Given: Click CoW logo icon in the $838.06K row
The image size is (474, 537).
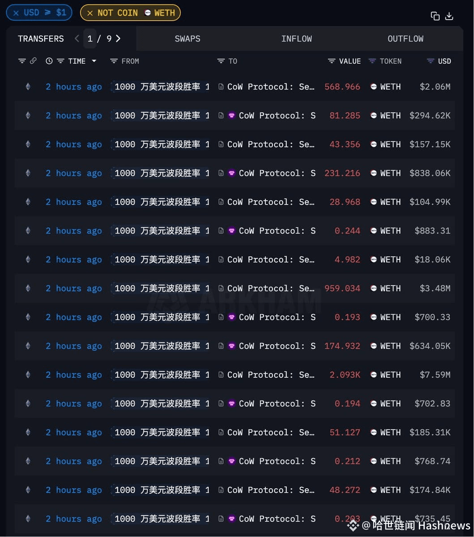Looking at the screenshot, I should tap(232, 173).
